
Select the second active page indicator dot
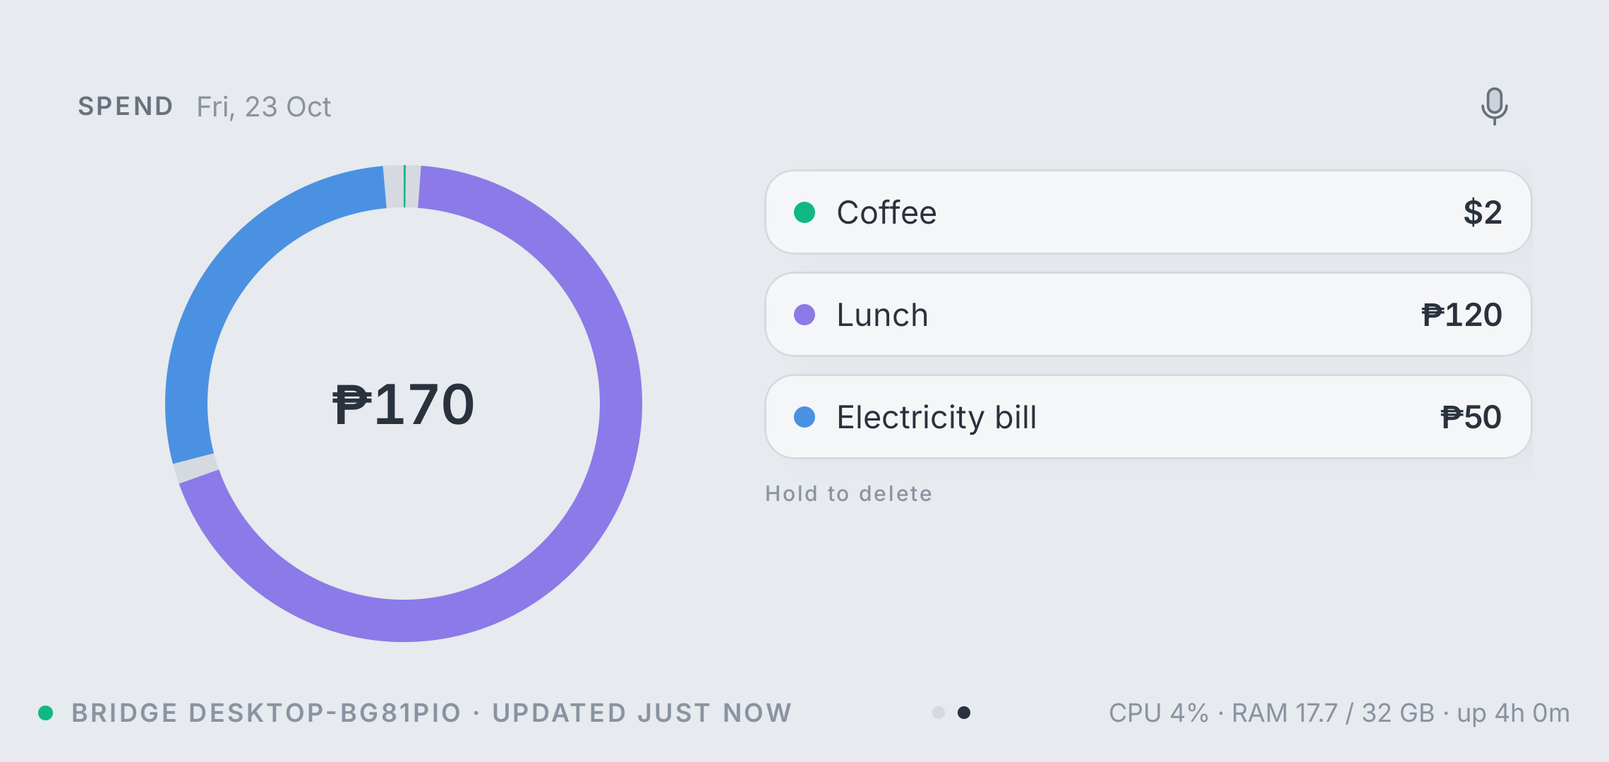coord(964,713)
